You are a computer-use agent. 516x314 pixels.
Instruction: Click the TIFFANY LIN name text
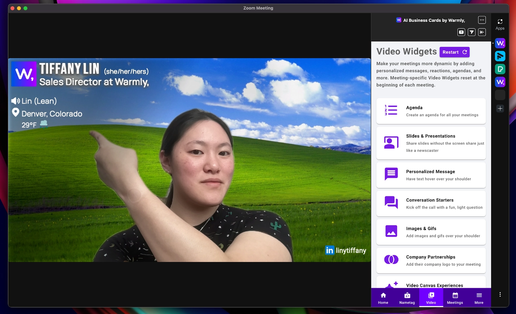69,69
